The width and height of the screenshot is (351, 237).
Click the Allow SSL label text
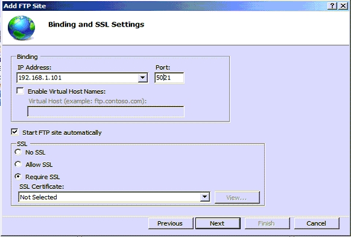(39, 165)
